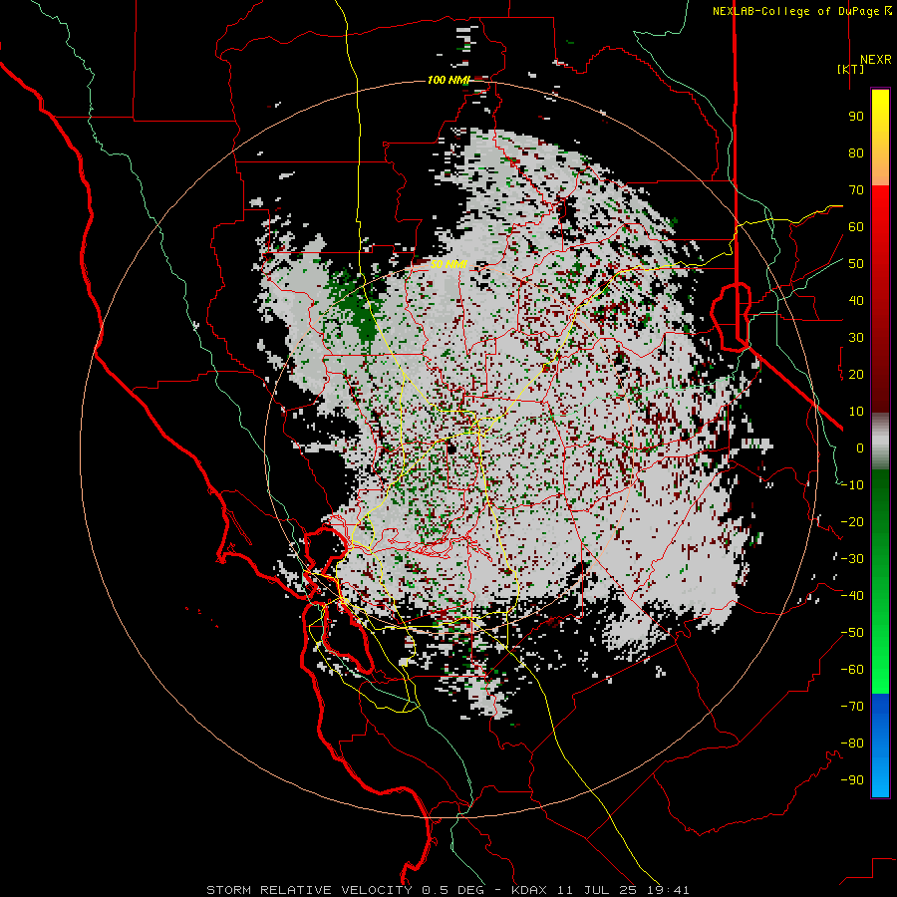Click the bright green segment of the color bar

[x=880, y=658]
